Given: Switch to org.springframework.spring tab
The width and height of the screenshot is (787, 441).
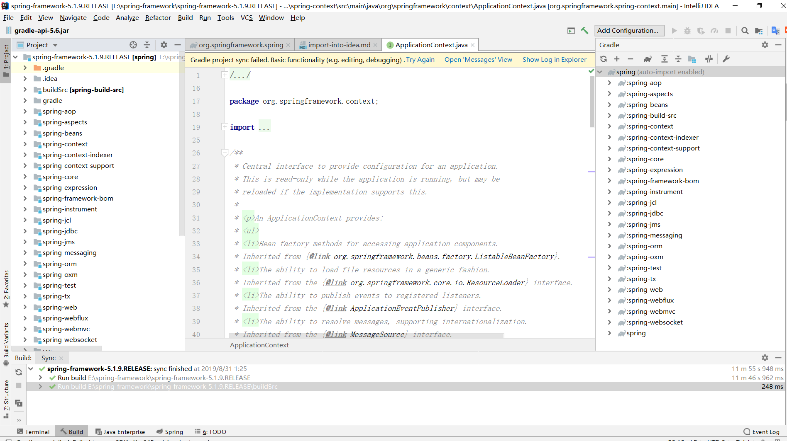Looking at the screenshot, I should point(240,45).
